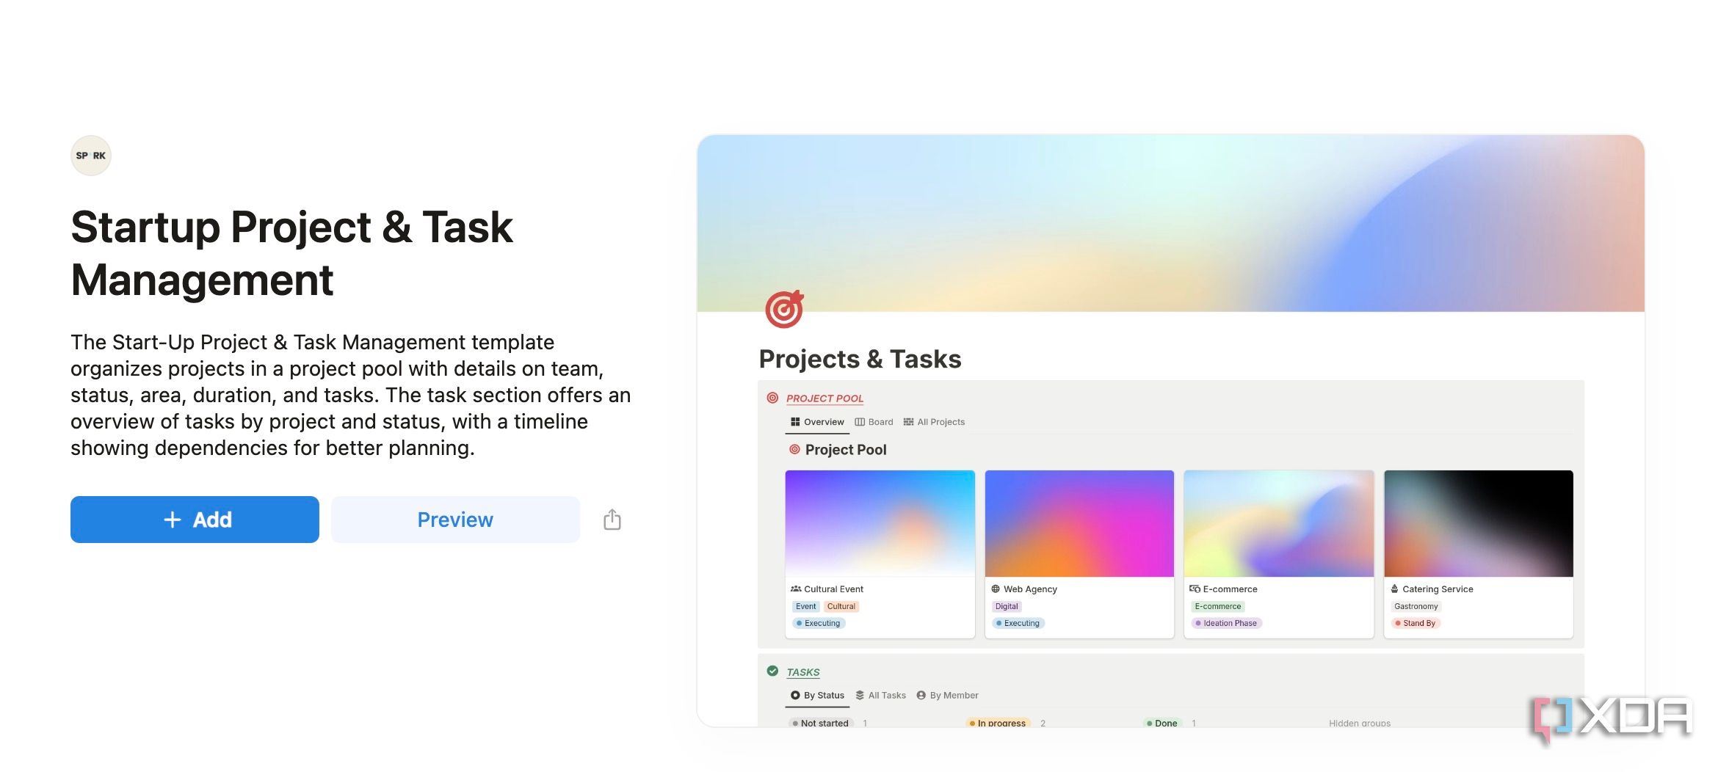The width and height of the screenshot is (1718, 772).
Task: Switch to the By Member tab
Action: (947, 695)
